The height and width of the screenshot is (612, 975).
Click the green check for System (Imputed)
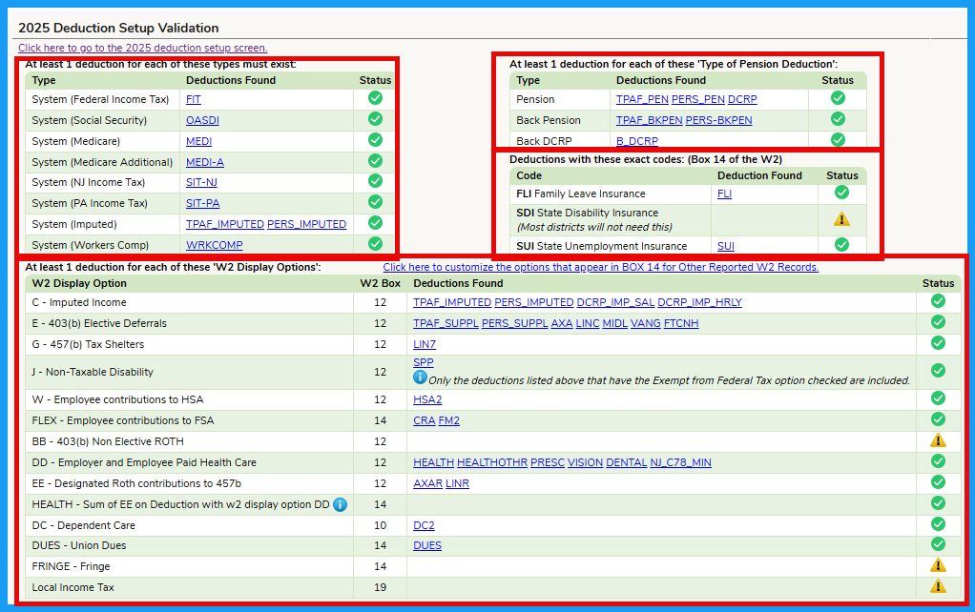click(x=375, y=222)
